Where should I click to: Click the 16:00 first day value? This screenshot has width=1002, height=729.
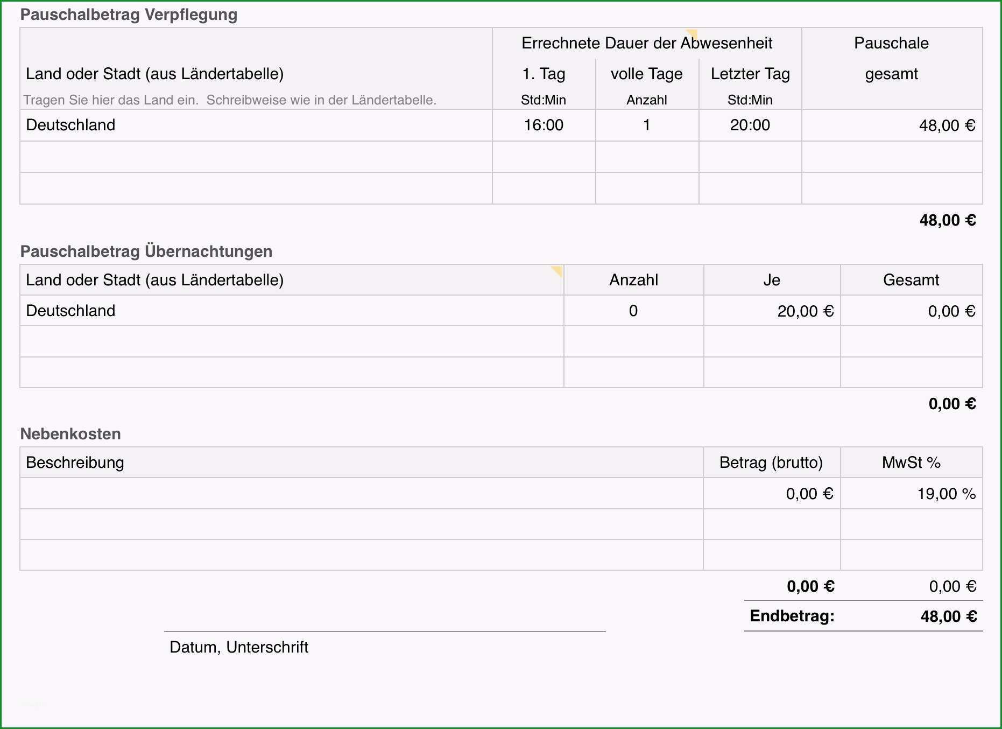pyautogui.click(x=544, y=125)
